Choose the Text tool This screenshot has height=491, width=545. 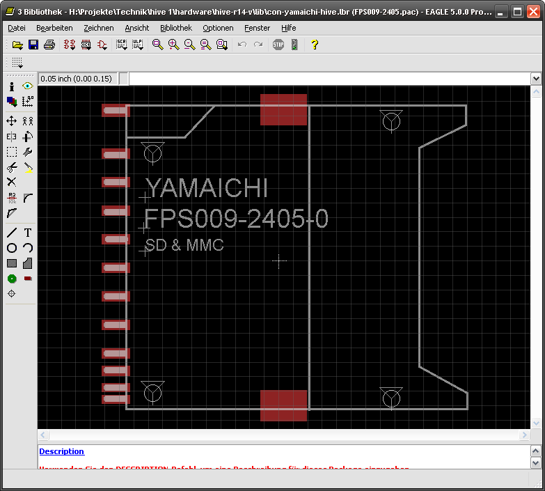point(28,233)
